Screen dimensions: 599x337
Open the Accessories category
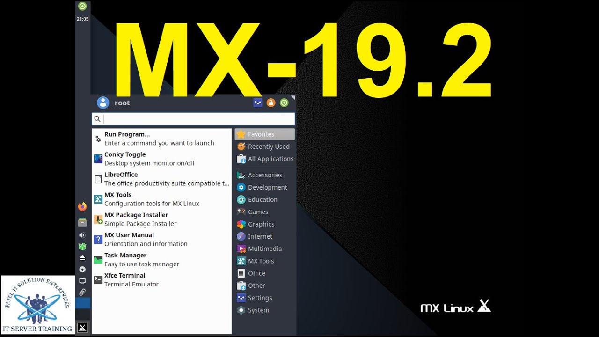click(265, 175)
